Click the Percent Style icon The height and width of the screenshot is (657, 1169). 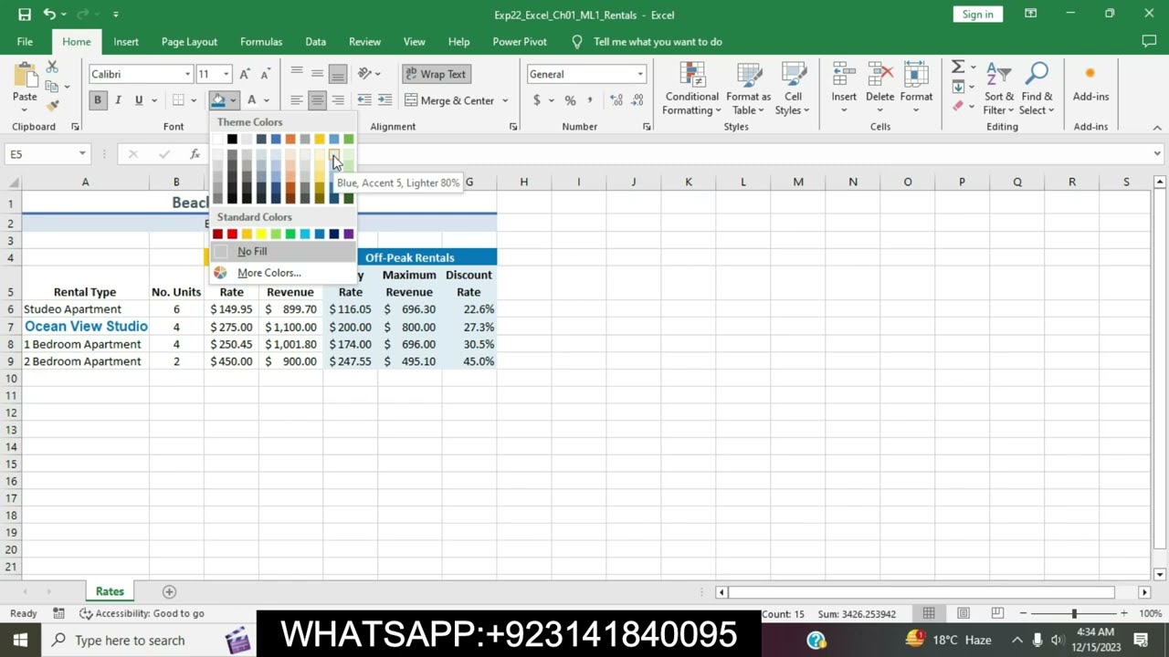570,100
